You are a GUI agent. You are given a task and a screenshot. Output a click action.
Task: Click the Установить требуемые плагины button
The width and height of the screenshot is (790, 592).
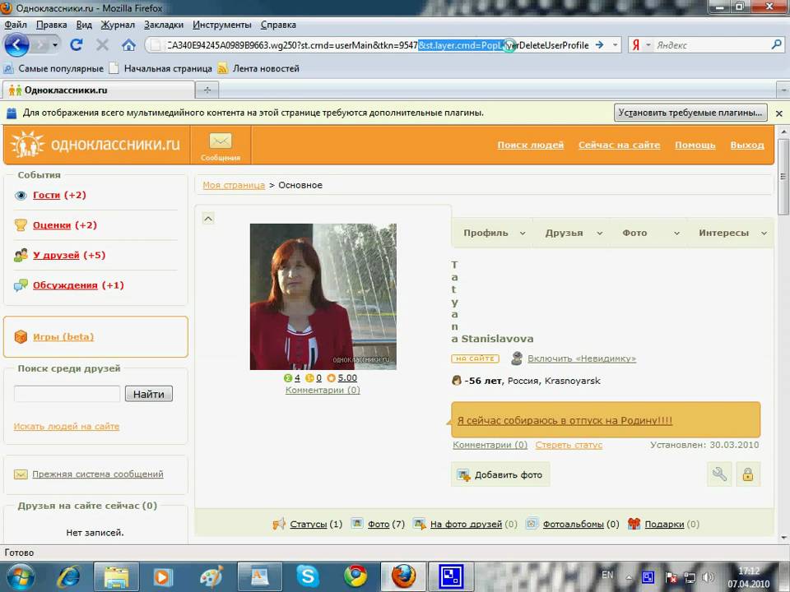click(690, 113)
